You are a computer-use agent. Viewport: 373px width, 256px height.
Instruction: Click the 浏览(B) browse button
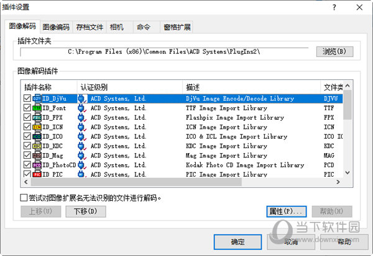pos(334,51)
